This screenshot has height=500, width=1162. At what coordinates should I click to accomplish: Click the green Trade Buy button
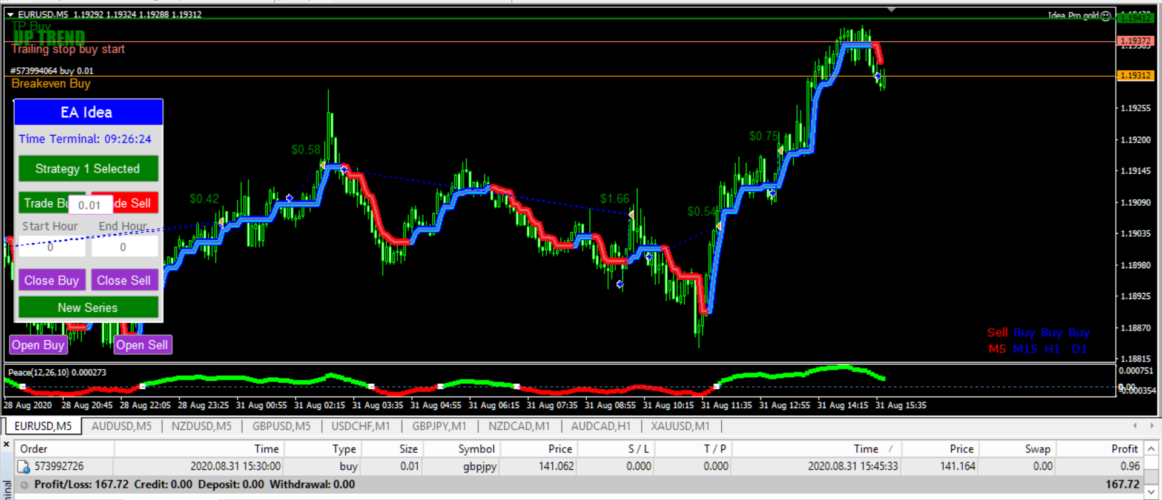coord(44,203)
